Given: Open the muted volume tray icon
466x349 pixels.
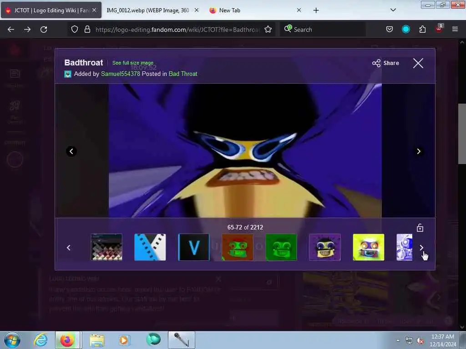Looking at the screenshot, I should click(x=420, y=340).
